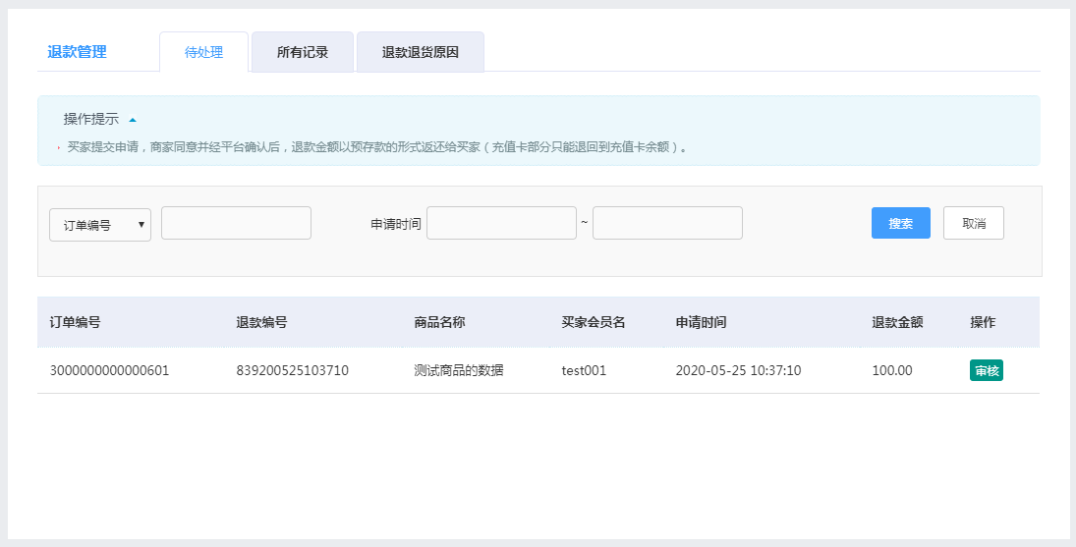This screenshot has height=547, width=1076.
Task: Click the refund amount 100.00 cell
Action: [x=892, y=371]
